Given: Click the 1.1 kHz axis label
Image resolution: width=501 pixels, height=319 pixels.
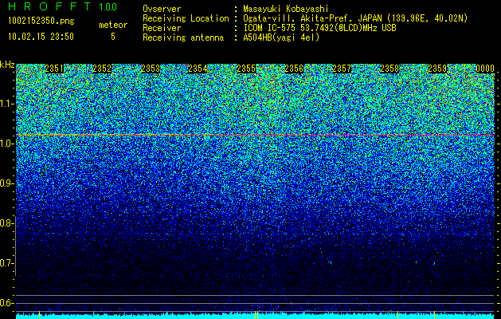Looking at the screenshot, I should (6, 104).
